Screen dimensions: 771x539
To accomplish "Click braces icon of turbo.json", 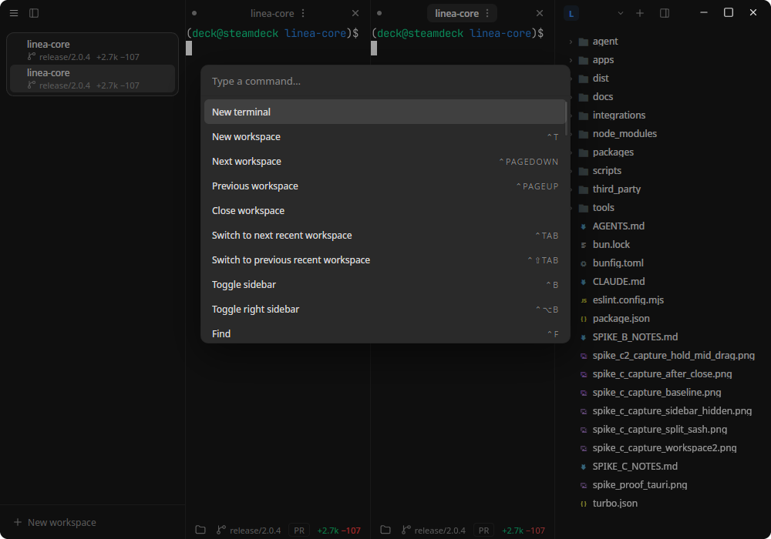I will (584, 504).
